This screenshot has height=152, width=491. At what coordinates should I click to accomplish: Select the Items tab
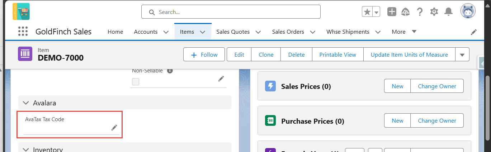click(x=187, y=32)
